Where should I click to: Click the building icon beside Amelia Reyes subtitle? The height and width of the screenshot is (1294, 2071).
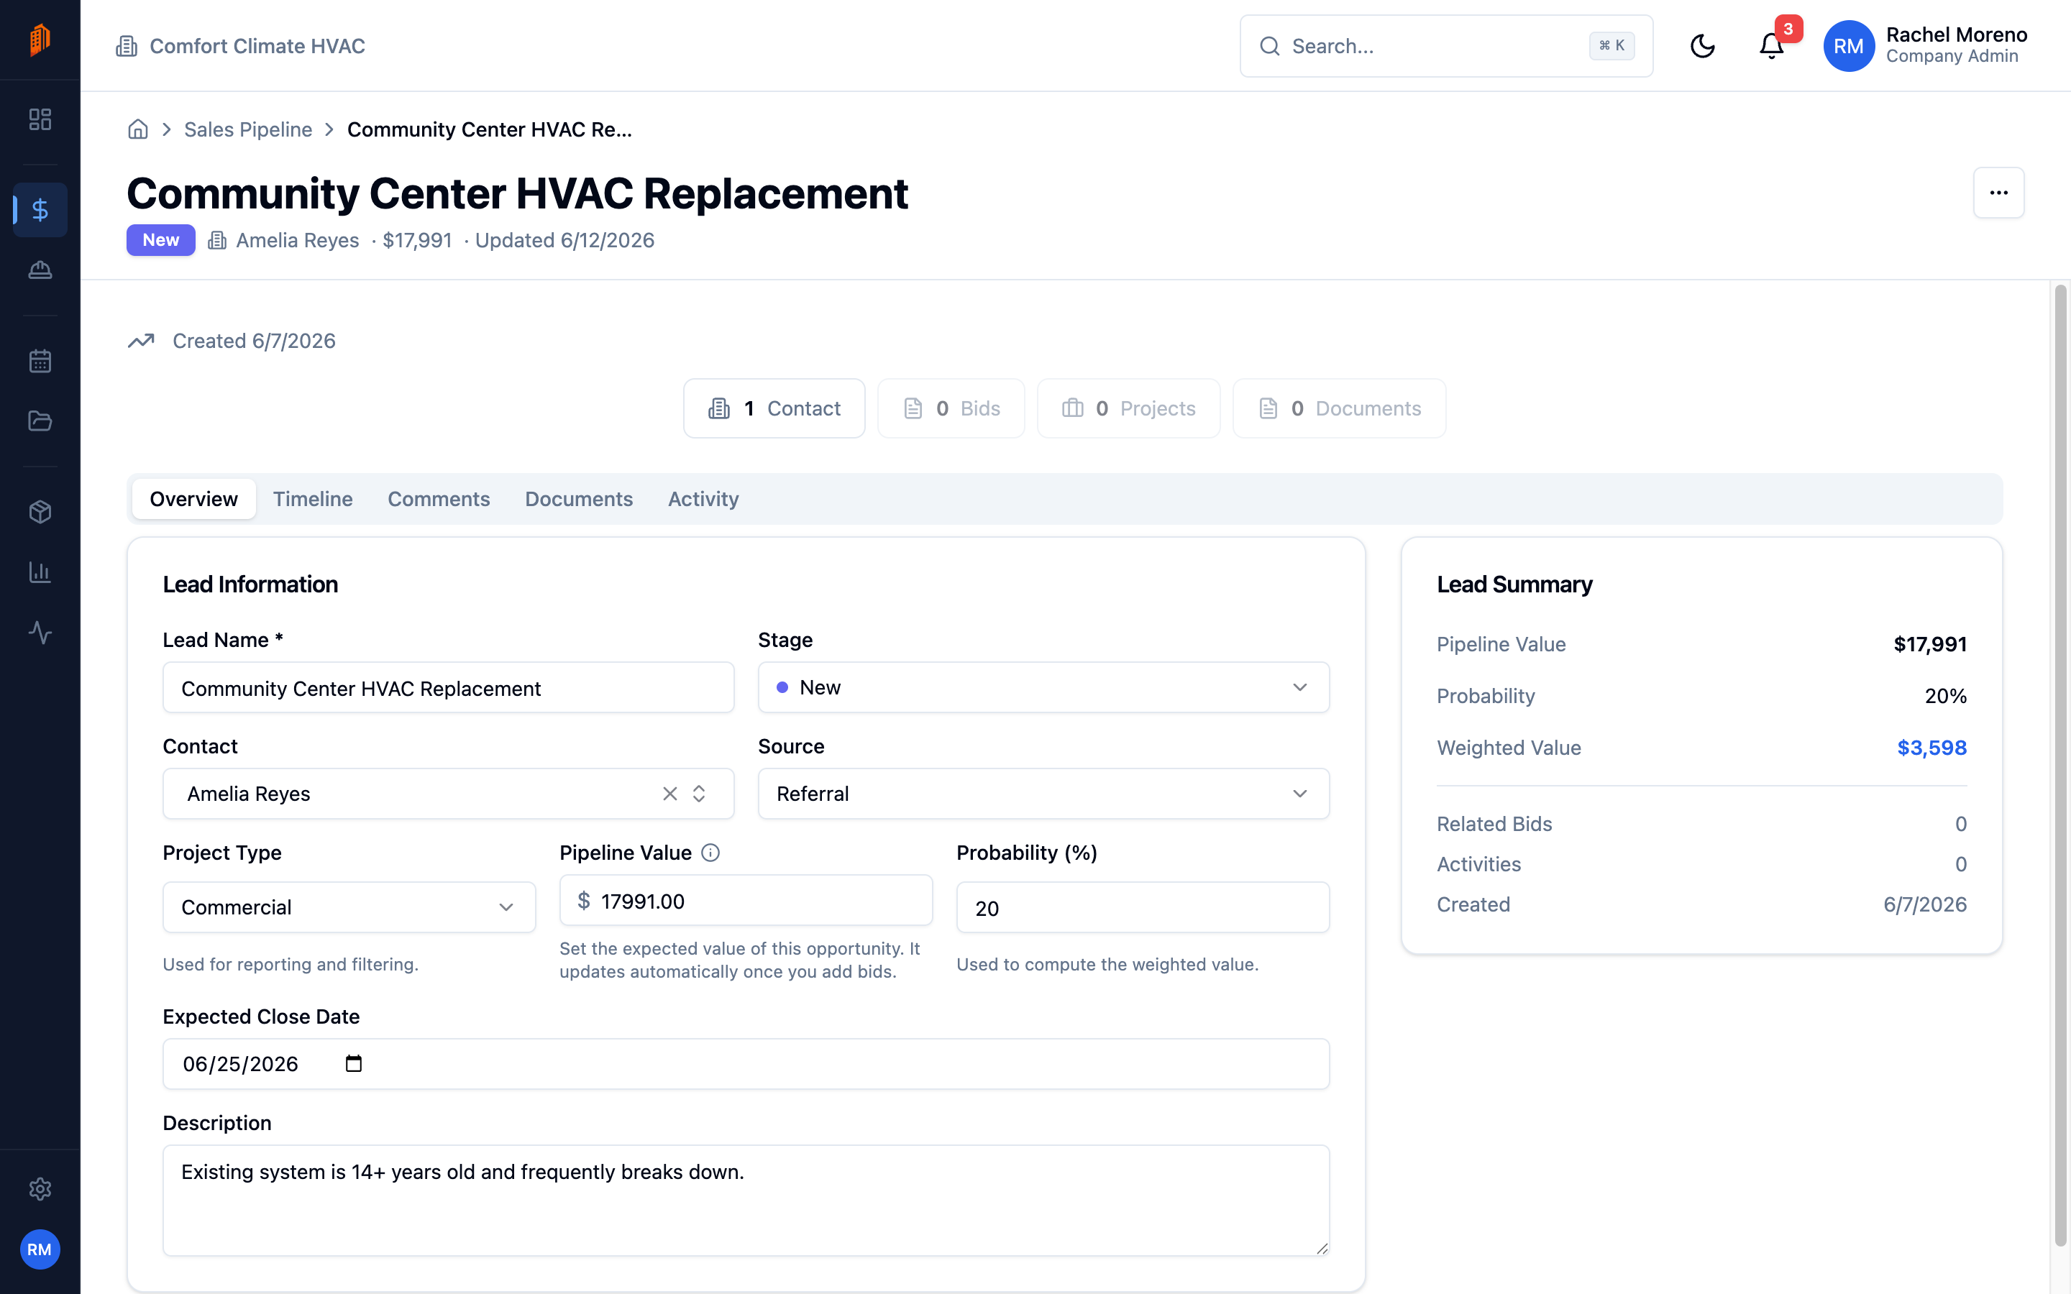tap(217, 241)
